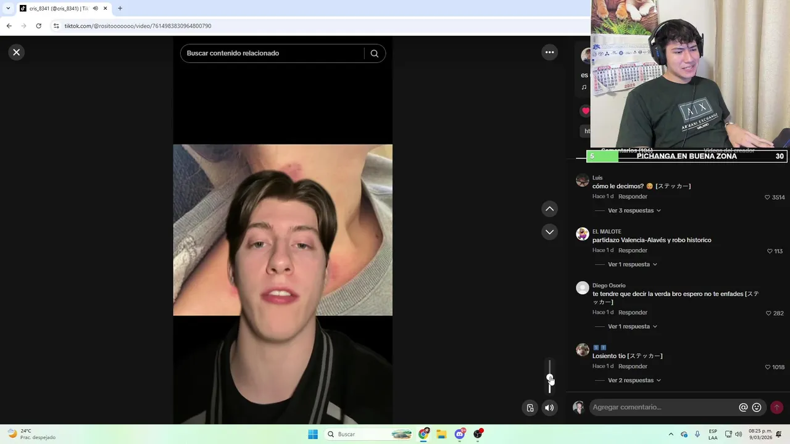Reply to EL MALOTE's comment via Responder
The height and width of the screenshot is (444, 790).
tap(633, 250)
